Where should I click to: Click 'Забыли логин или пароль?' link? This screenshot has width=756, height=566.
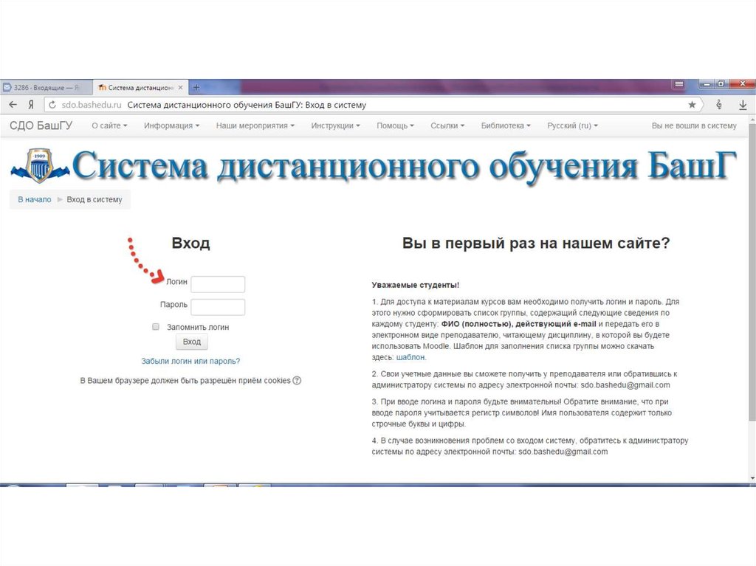190,361
